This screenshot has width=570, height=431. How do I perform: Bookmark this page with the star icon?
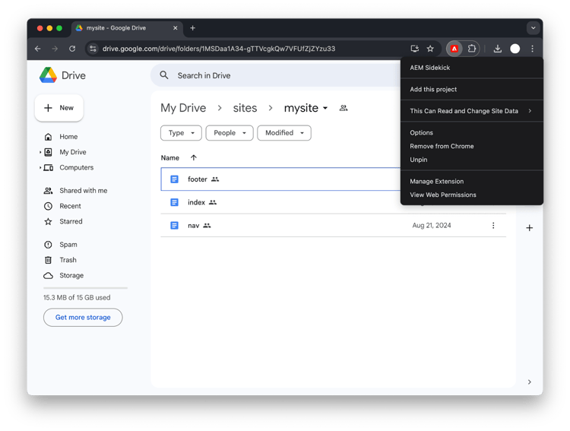coord(430,49)
